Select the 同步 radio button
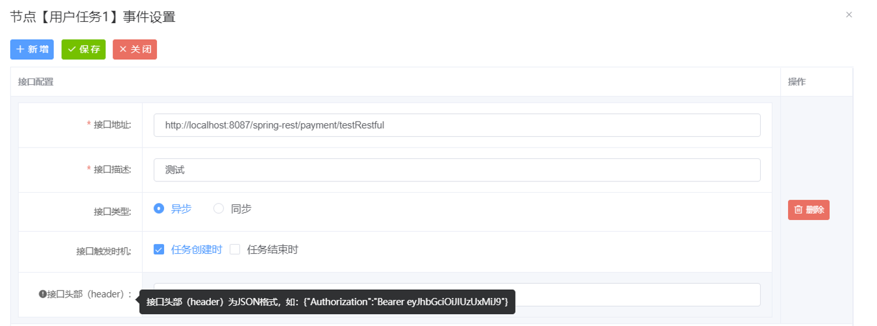The height and width of the screenshot is (326, 877). pos(219,209)
